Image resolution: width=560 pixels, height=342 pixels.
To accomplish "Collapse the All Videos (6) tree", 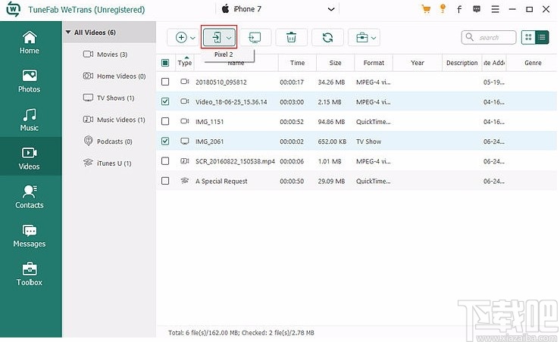I will tap(68, 33).
